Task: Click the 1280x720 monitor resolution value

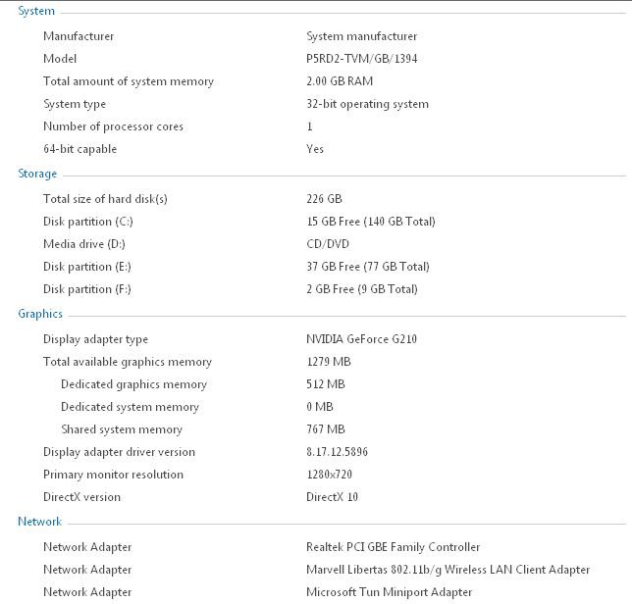Action: pyautogui.click(x=330, y=475)
